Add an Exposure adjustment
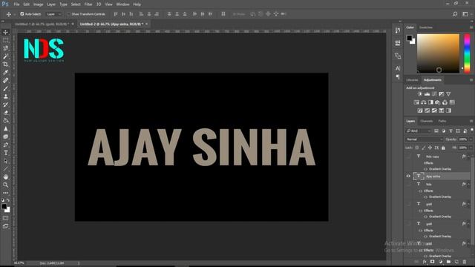The width and height of the screenshot is (475, 267). [442, 94]
